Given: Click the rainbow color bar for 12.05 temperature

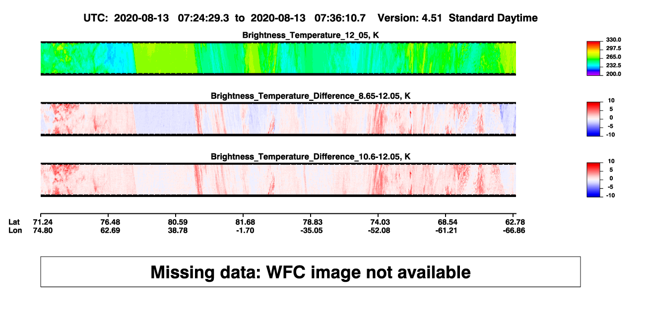Looking at the screenshot, I should (x=593, y=58).
